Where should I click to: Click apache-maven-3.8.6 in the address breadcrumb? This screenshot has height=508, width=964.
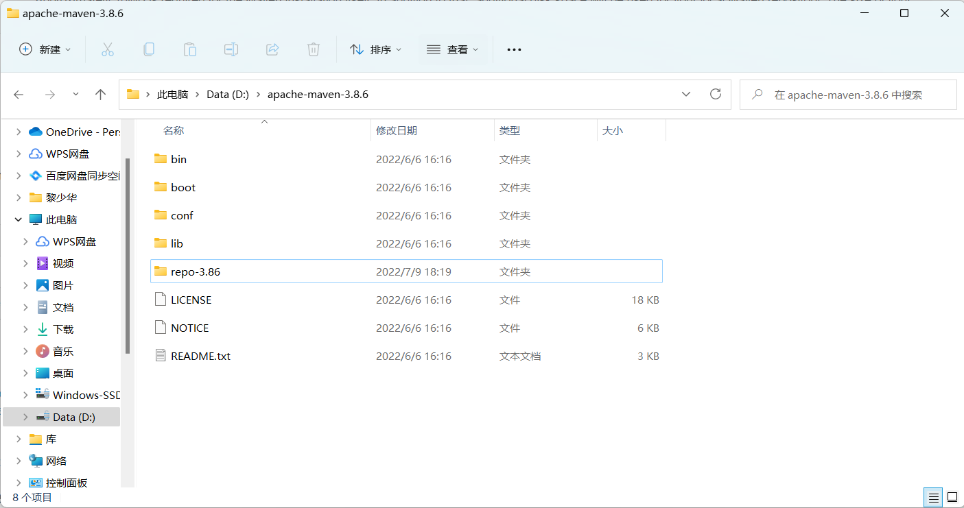(x=318, y=95)
